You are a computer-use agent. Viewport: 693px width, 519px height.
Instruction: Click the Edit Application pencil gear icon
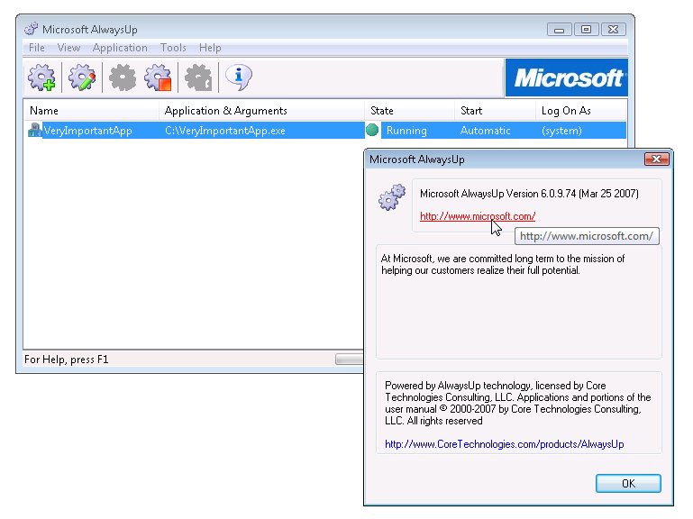click(82, 77)
